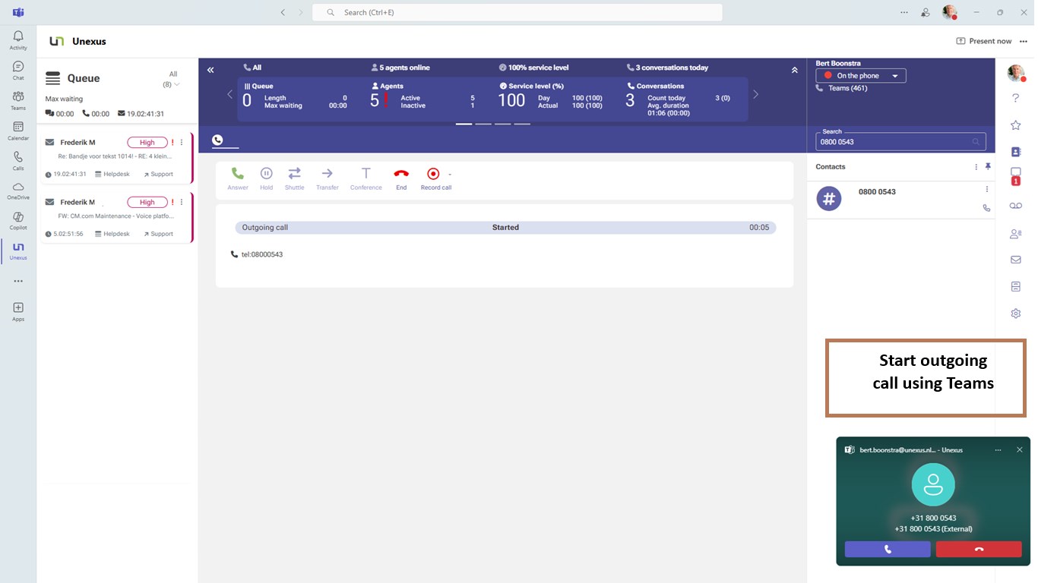Decline call in Teams popup red button
The width and height of the screenshot is (1038, 583).
tap(979, 550)
